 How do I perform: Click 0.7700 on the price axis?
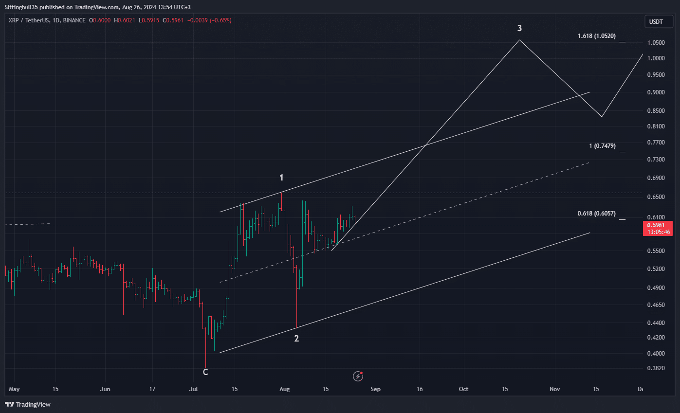656,143
